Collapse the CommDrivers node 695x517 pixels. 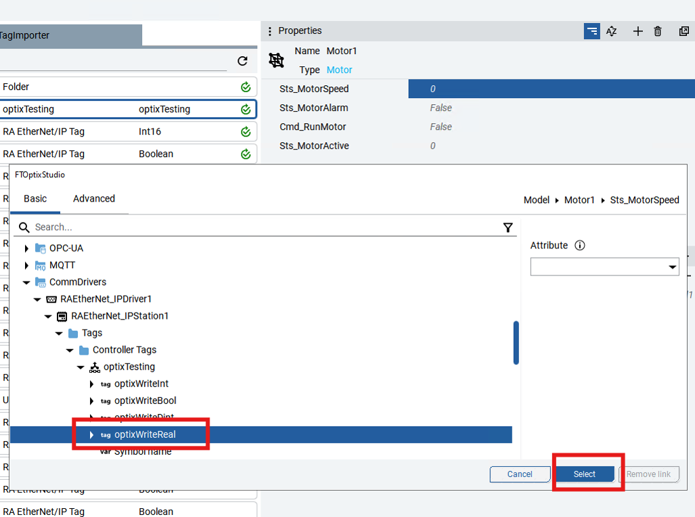(26, 282)
